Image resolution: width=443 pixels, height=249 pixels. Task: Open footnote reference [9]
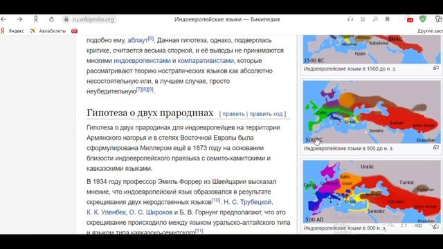151,89
